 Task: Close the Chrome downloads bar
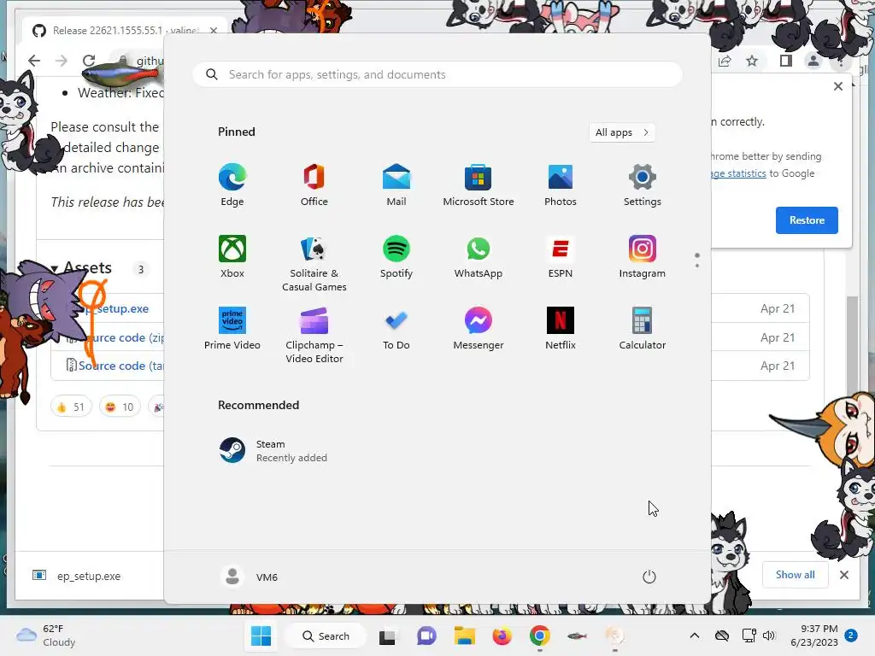(844, 575)
